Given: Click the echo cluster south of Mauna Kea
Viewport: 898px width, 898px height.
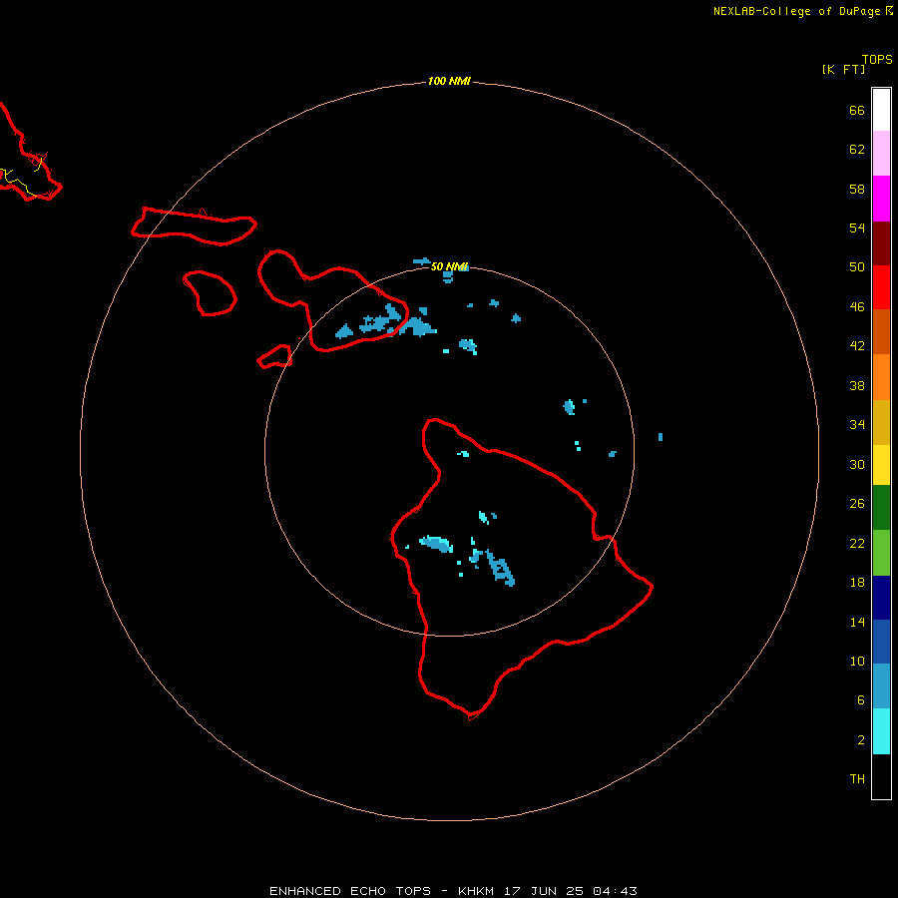Looking at the screenshot, I should [x=501, y=568].
